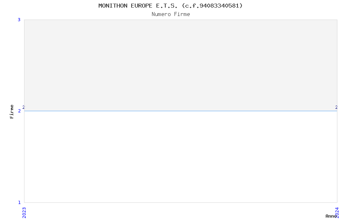Select the 2023 x-axis year label
This screenshot has width=341, height=220.
(x=24, y=213)
